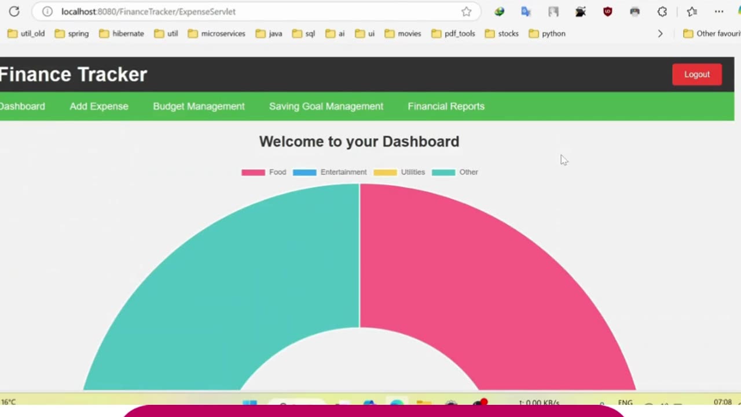Reload the page with the refresh icon
The image size is (741, 417).
click(14, 12)
